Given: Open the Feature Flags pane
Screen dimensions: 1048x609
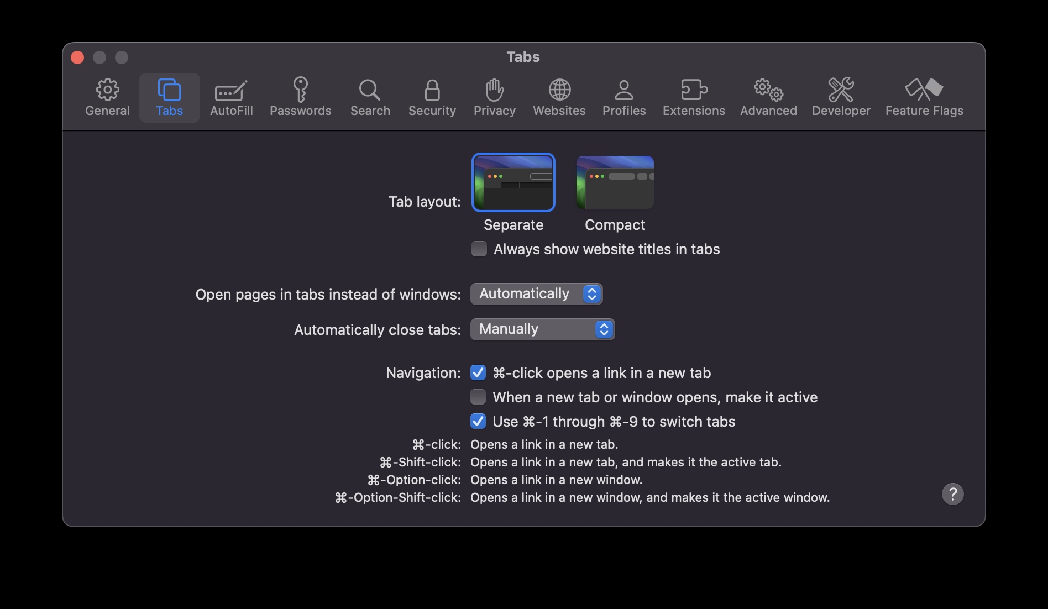Looking at the screenshot, I should (x=924, y=98).
